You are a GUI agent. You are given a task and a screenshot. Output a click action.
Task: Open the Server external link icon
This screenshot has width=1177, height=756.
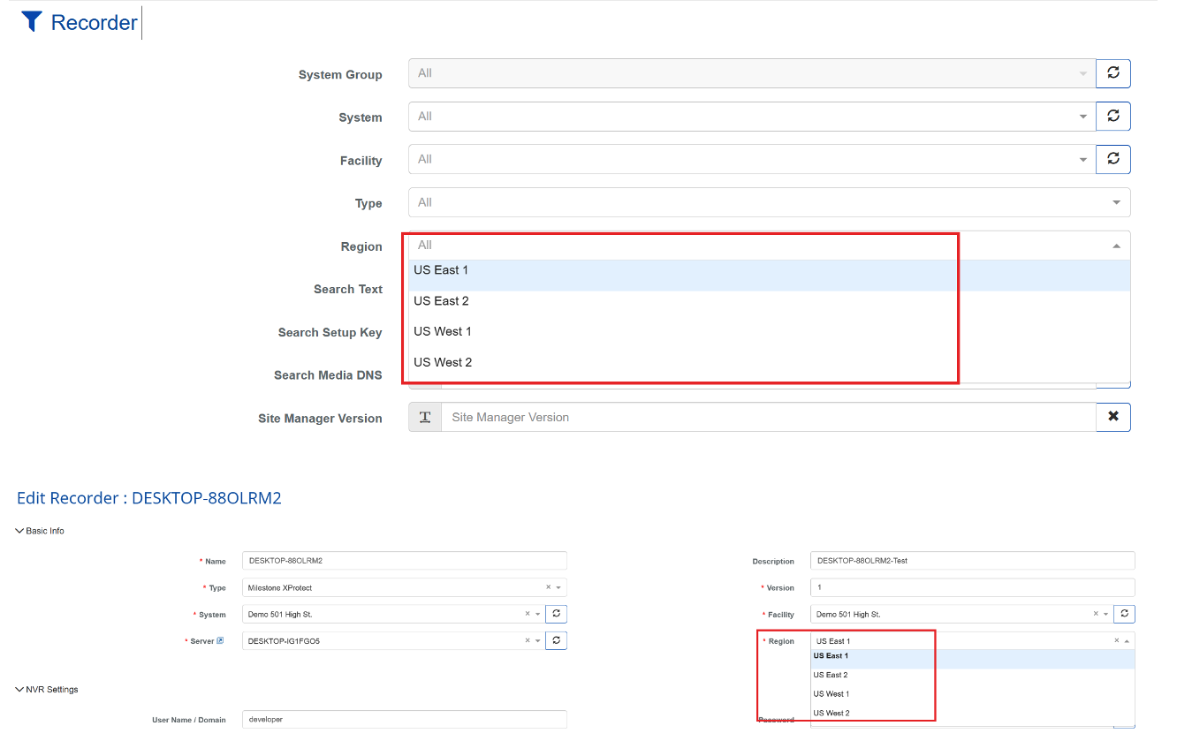[220, 640]
